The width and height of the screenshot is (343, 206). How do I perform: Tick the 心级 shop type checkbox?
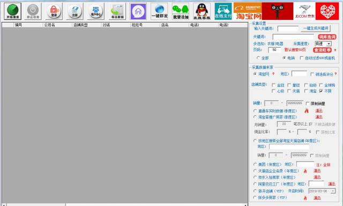click(x=273, y=91)
